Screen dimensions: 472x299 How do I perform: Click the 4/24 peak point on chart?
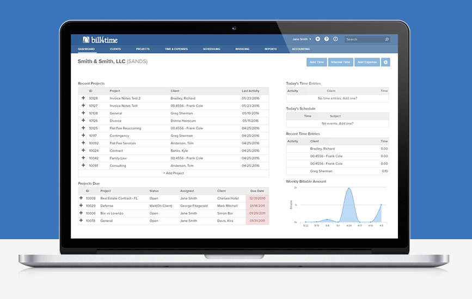[349, 189]
